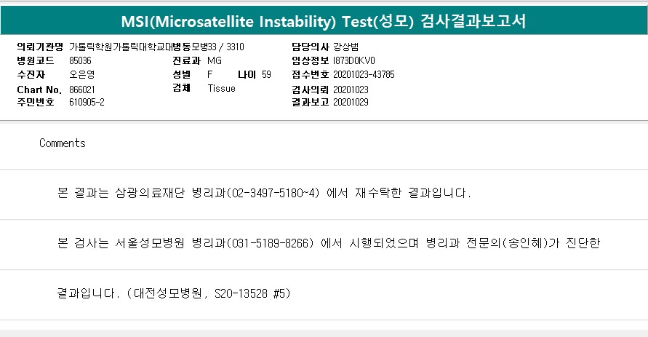This screenshot has height=337, width=648.
Task: Click the specimen value Tissue
Action: tap(221, 89)
